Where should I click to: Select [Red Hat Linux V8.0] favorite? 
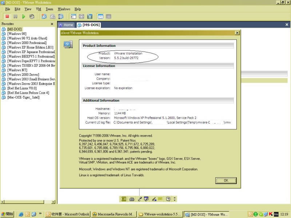(x=22, y=88)
